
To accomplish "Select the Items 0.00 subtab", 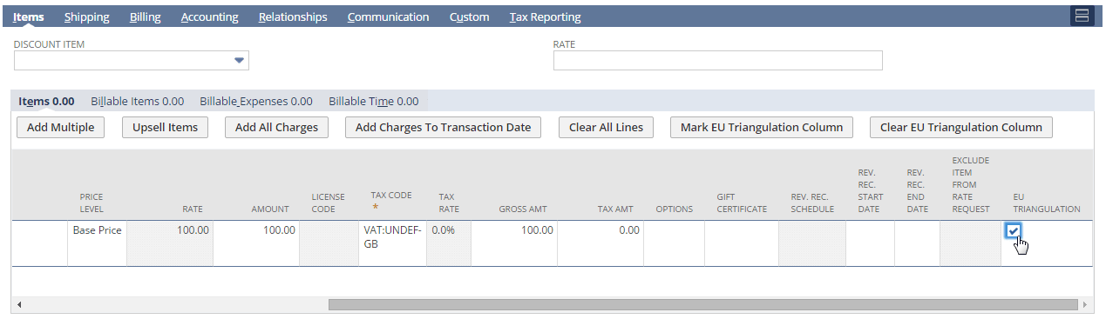I will [x=46, y=101].
